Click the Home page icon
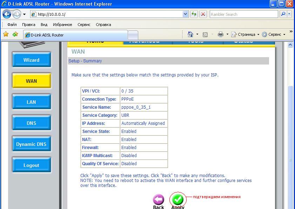The width and height of the screenshot is (295, 209). coord(190,34)
